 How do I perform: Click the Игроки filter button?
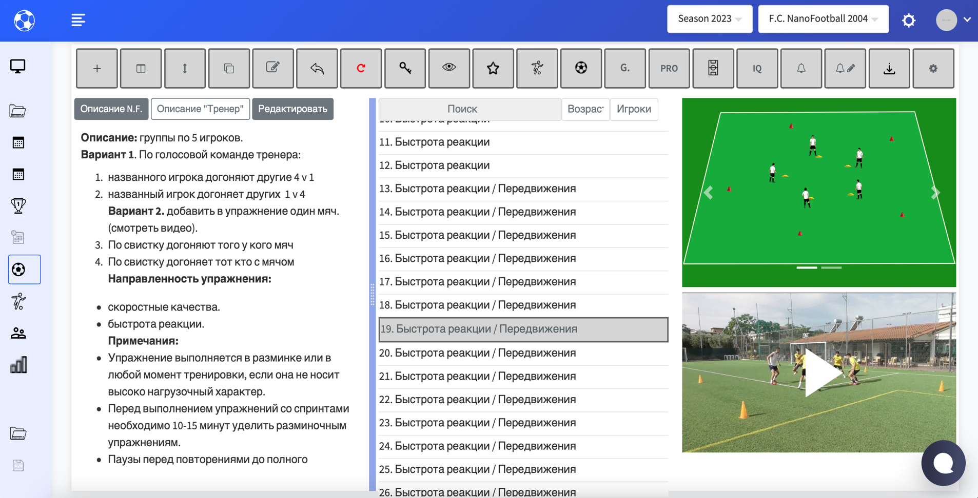[634, 109]
